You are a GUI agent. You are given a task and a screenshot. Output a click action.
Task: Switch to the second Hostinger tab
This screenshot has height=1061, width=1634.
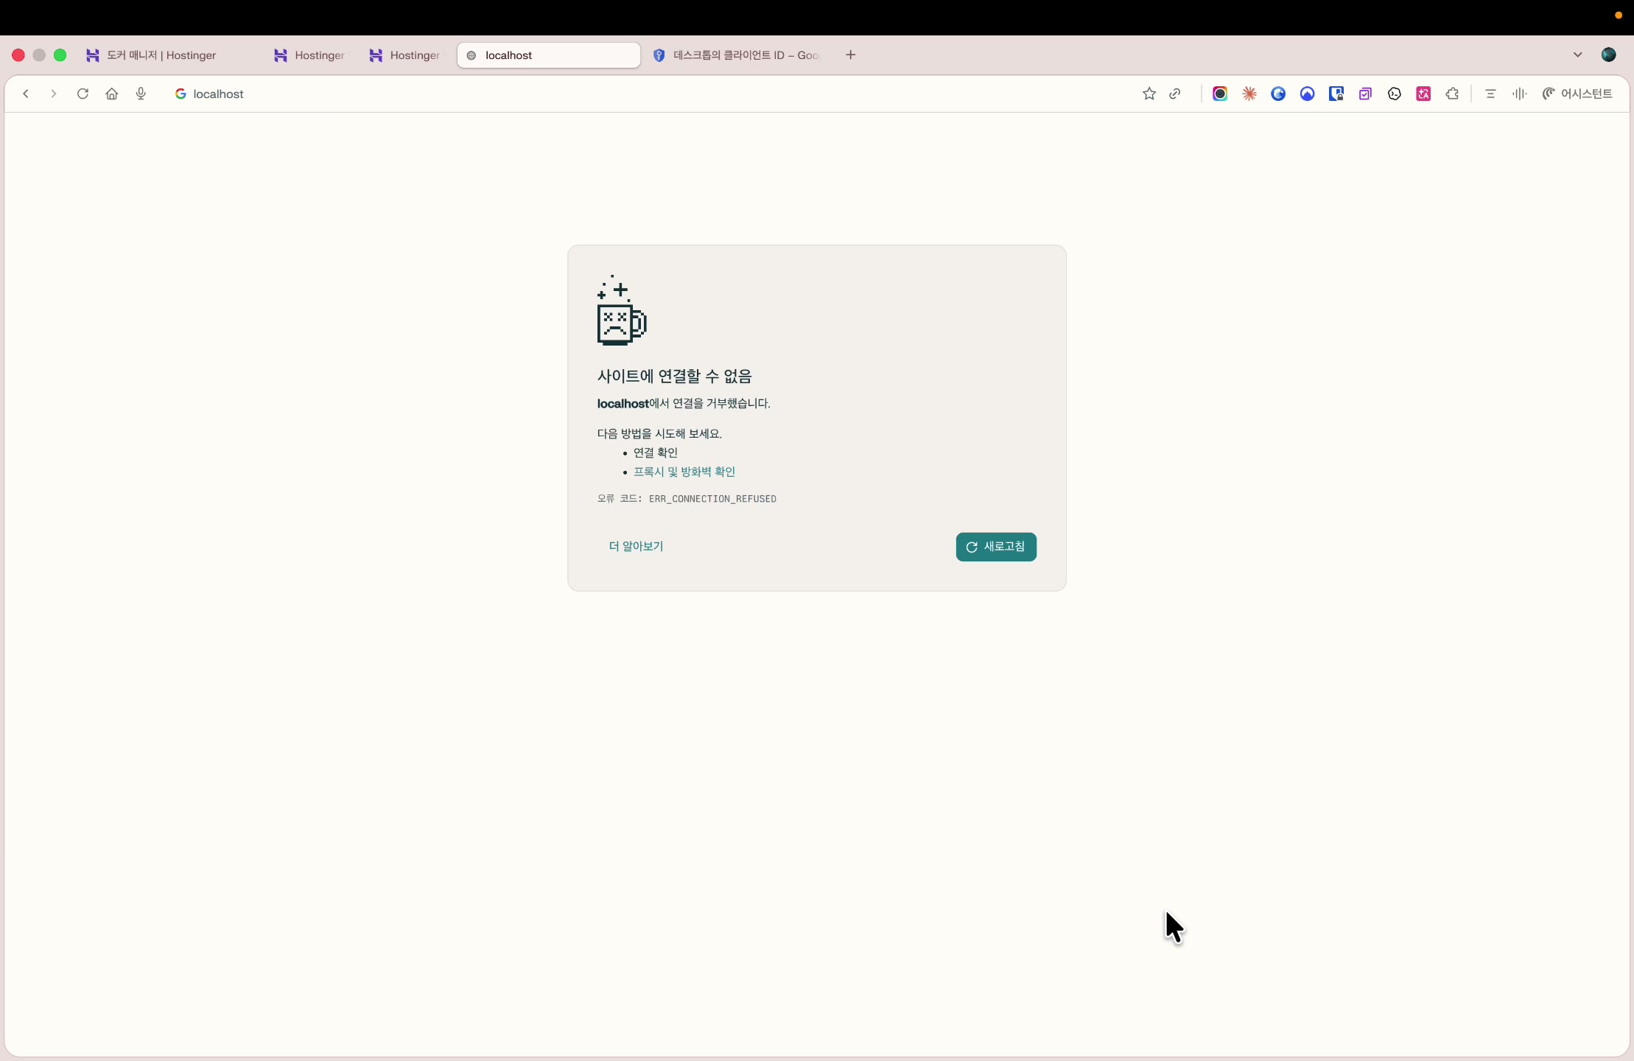(309, 55)
